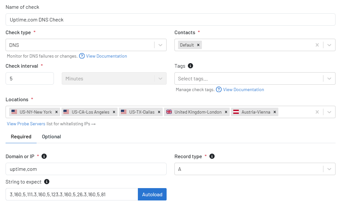Click the Check interval number field
This screenshot has height=206, width=344.
(x=30, y=78)
